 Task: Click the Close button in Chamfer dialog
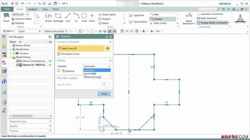coord(104,94)
